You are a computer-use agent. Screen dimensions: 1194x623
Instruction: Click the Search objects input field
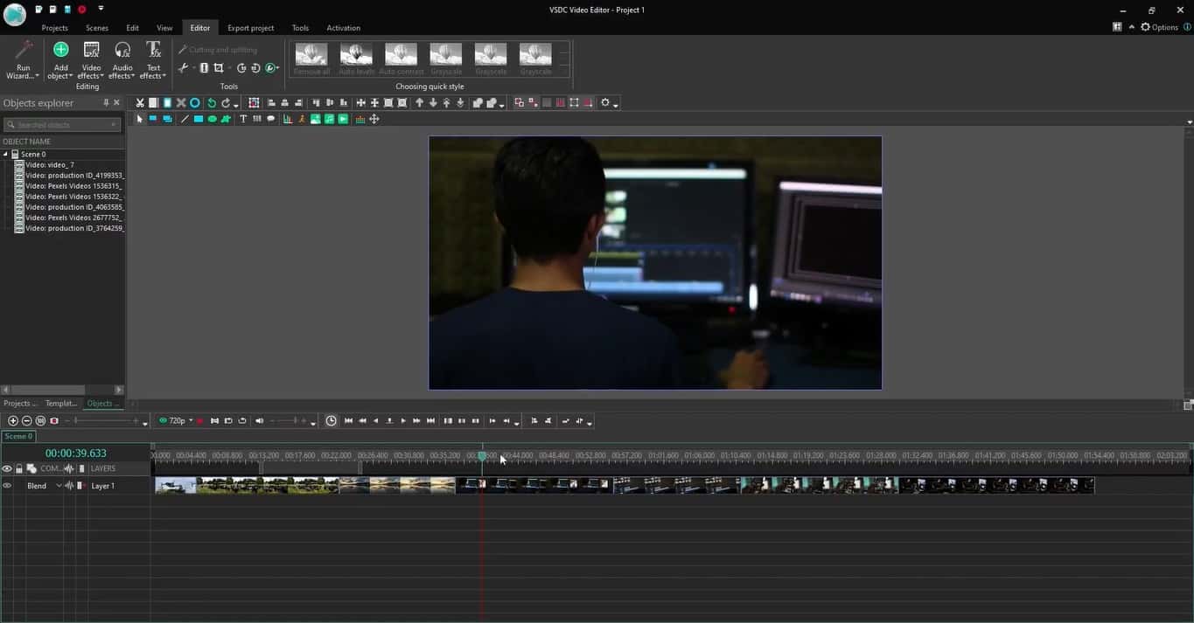[61, 125]
